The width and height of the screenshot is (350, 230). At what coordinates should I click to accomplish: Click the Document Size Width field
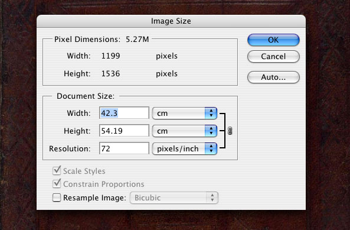pos(124,113)
